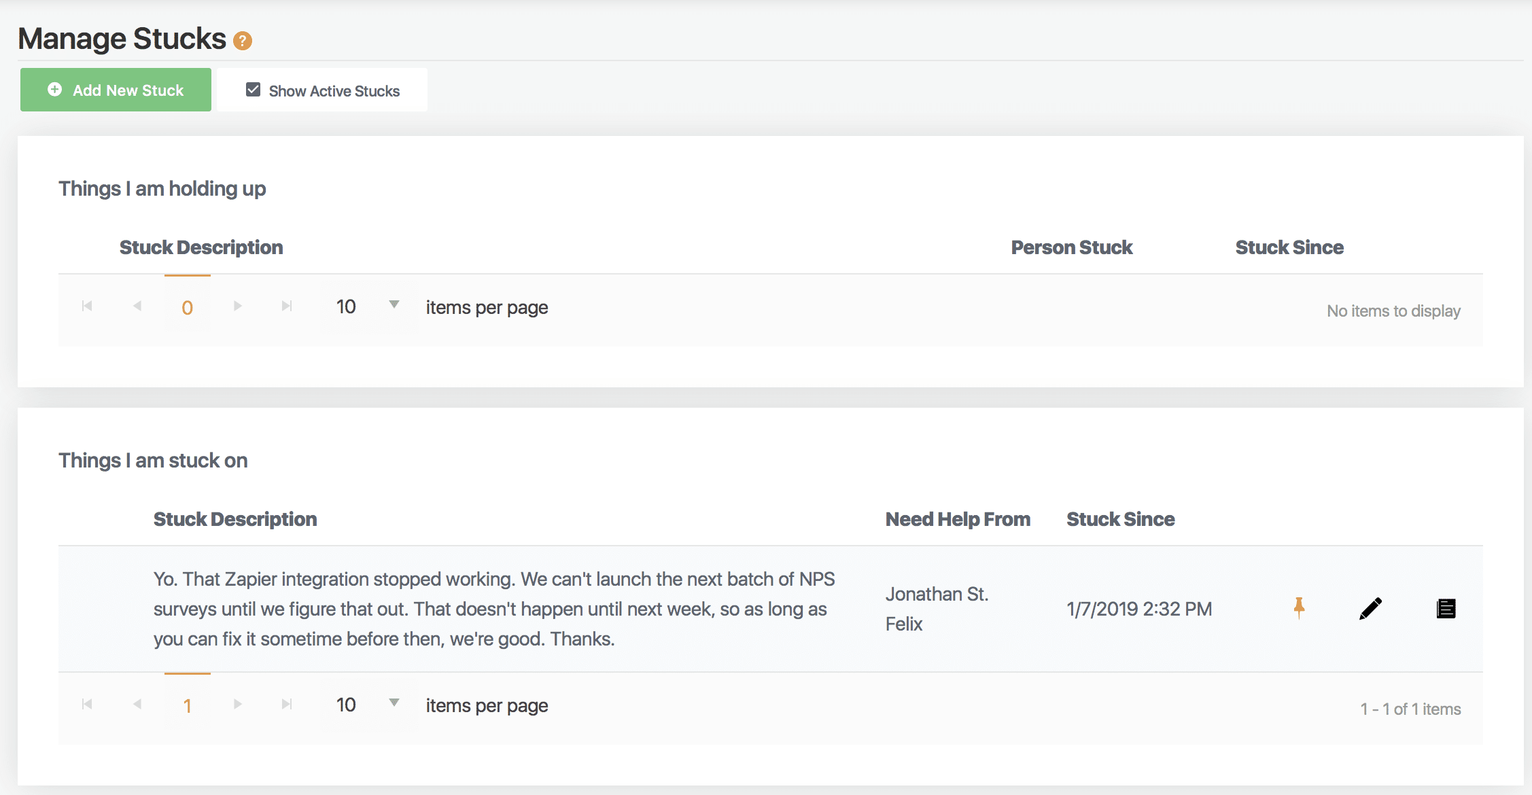Sort by Person Stuck column header
This screenshot has width=1532, height=795.
(x=1071, y=247)
